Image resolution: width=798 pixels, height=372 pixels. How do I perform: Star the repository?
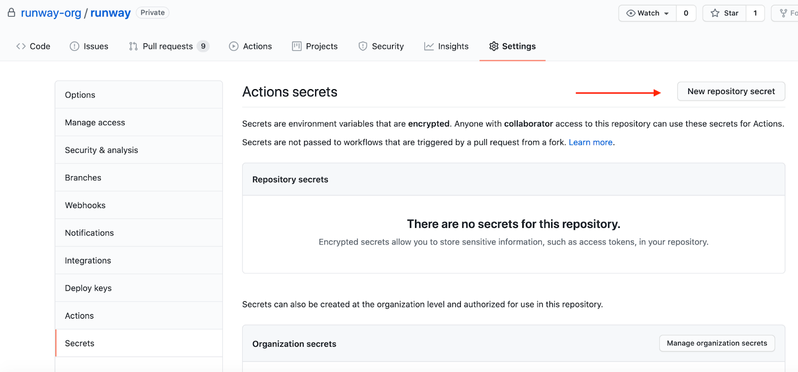pos(724,13)
